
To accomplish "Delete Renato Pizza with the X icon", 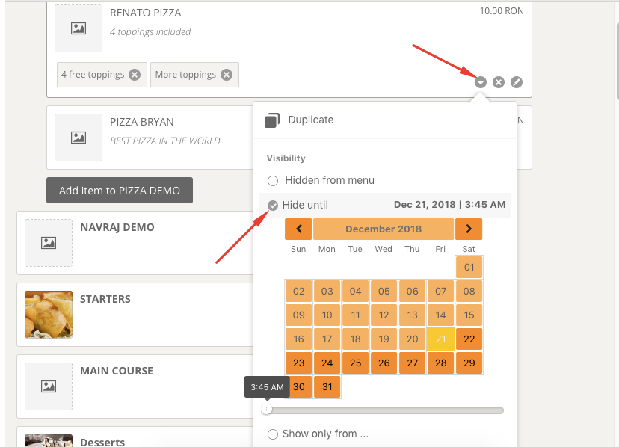I will (x=499, y=82).
